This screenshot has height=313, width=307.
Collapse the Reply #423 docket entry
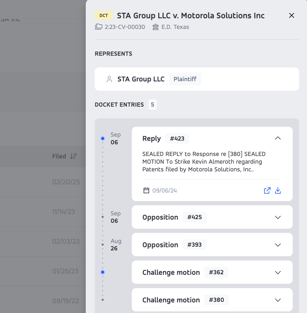coord(278,138)
